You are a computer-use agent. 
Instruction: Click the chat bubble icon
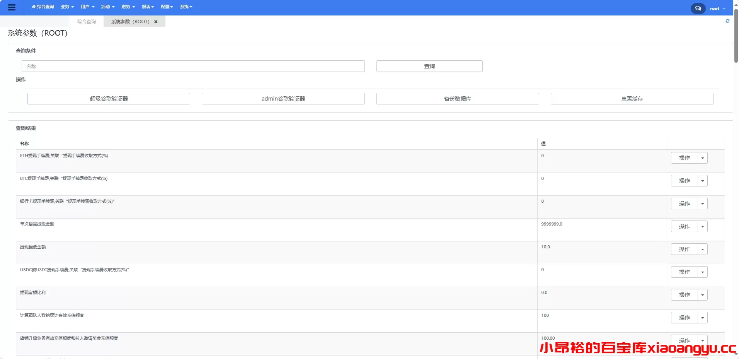[x=698, y=8]
